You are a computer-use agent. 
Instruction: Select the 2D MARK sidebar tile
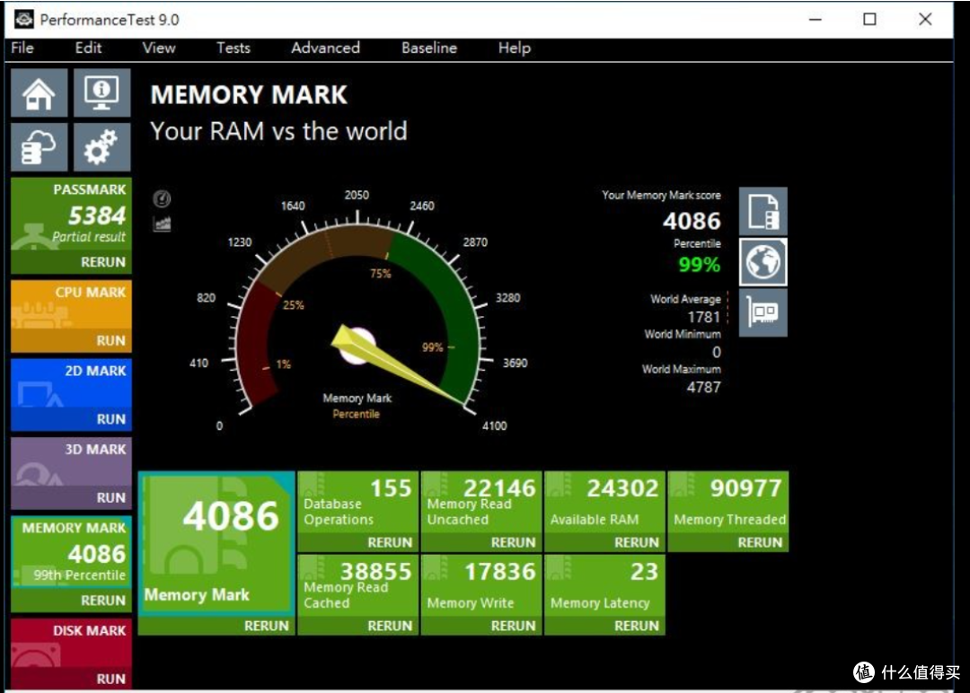pos(71,384)
